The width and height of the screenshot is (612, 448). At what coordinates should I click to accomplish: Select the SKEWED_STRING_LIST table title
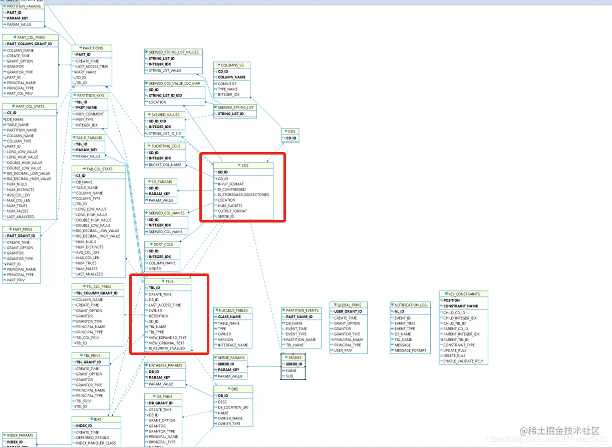click(x=236, y=107)
